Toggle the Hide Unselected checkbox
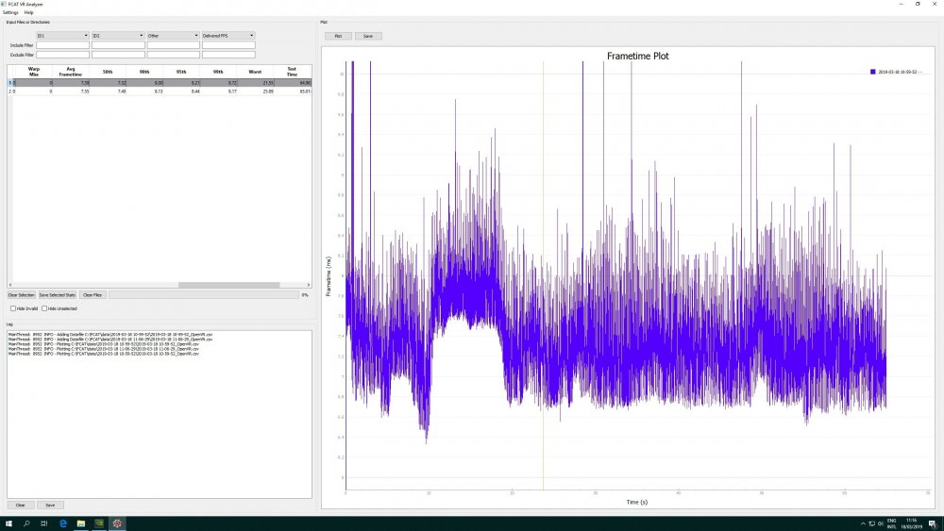The image size is (944, 531). pos(44,308)
